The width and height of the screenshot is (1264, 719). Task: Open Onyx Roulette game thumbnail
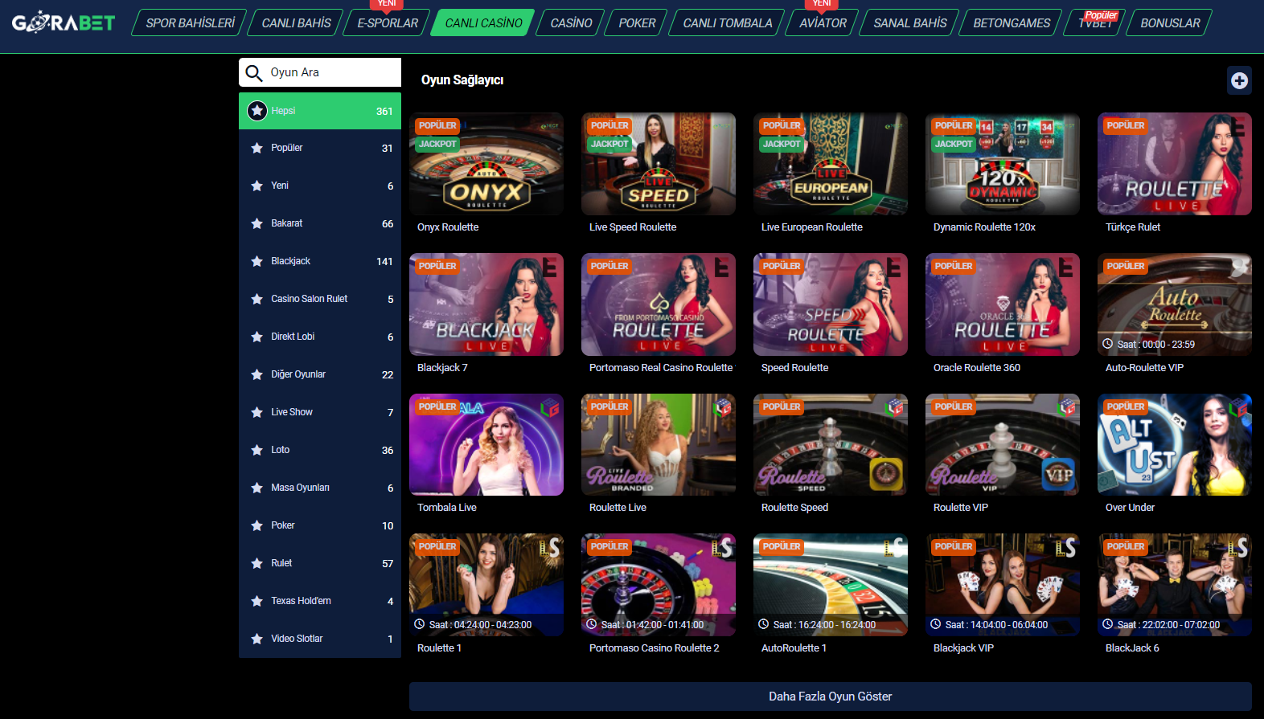pos(486,164)
